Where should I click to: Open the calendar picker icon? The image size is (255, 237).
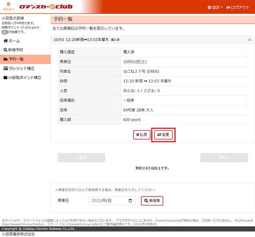point(130,200)
